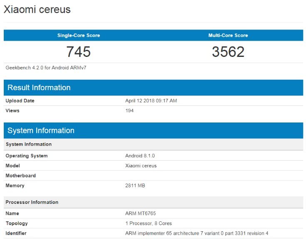Click the Multi-Core Score header

click(x=228, y=35)
